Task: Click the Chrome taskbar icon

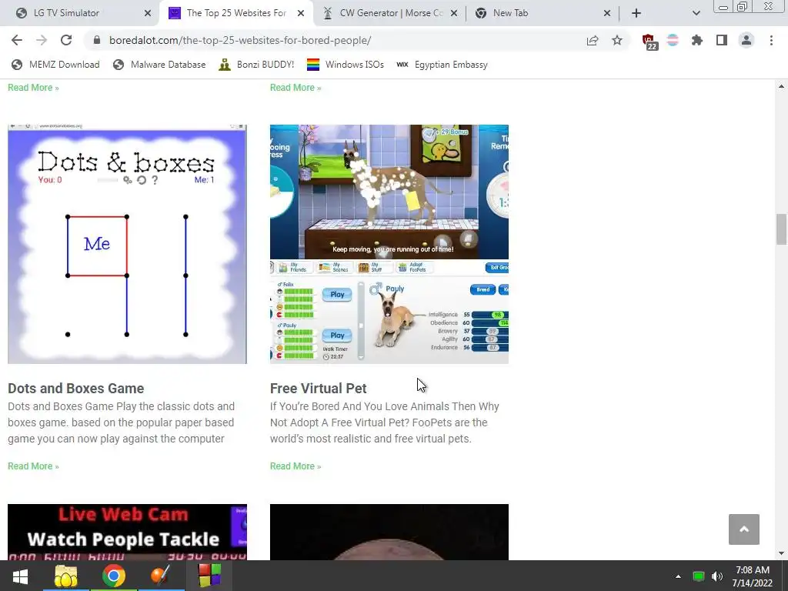Action: pyautogui.click(x=114, y=576)
